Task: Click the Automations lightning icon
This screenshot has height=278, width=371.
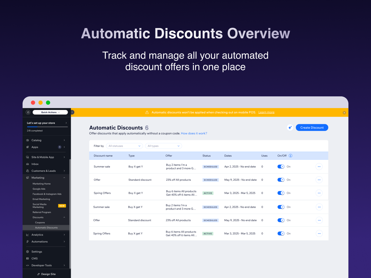Action: click(28, 242)
